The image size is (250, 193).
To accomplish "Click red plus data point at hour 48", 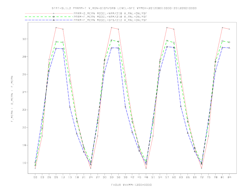I will (x=146, y=168).
